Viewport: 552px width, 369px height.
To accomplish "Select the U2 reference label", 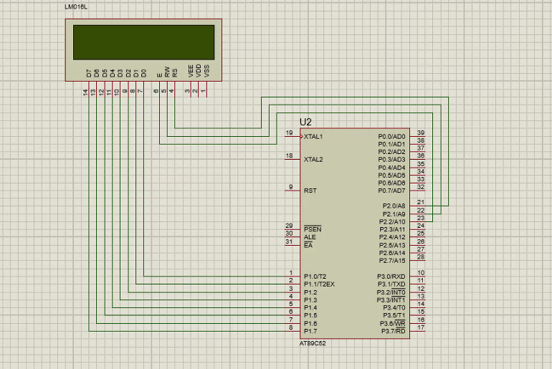I will point(305,122).
